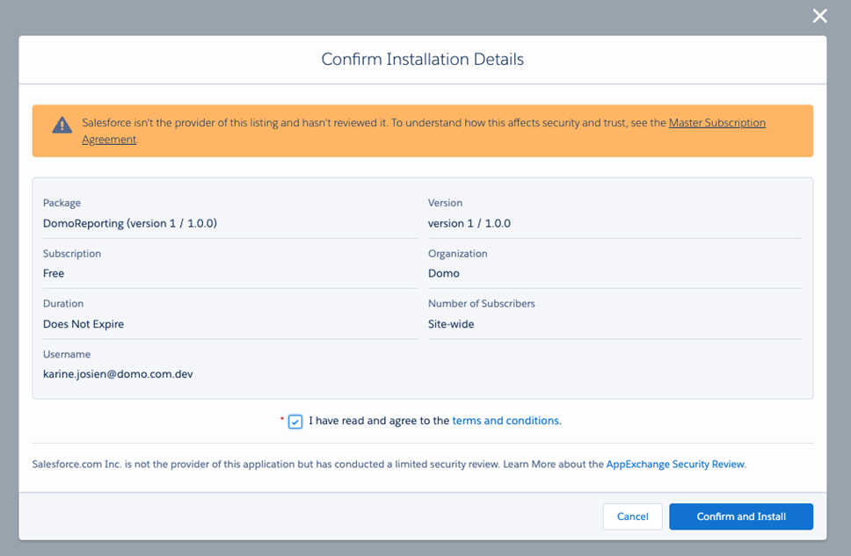
Task: Toggle the terms and conditions agreement checkbox
Action: [295, 422]
